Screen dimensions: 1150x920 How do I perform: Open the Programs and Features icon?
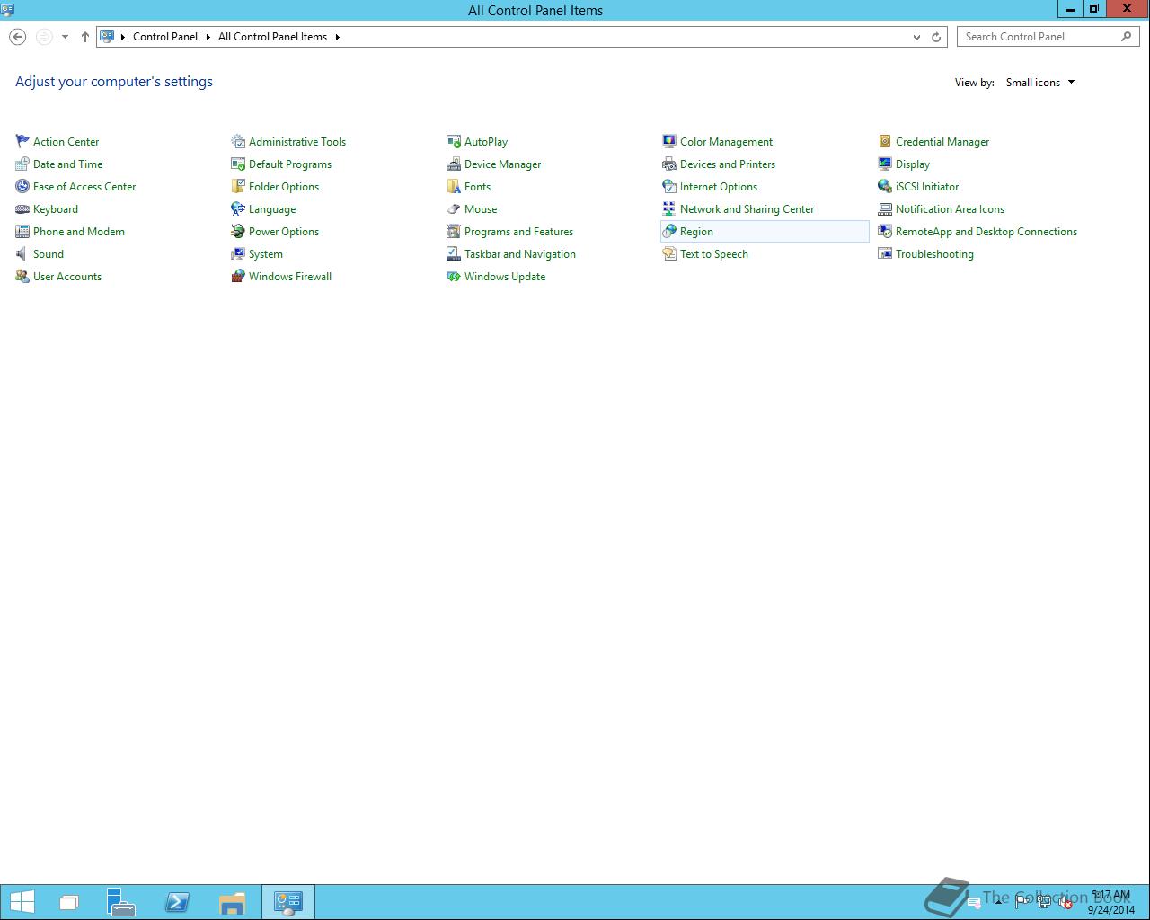pos(454,231)
